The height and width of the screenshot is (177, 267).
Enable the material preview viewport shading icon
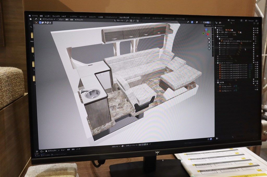[208, 23]
